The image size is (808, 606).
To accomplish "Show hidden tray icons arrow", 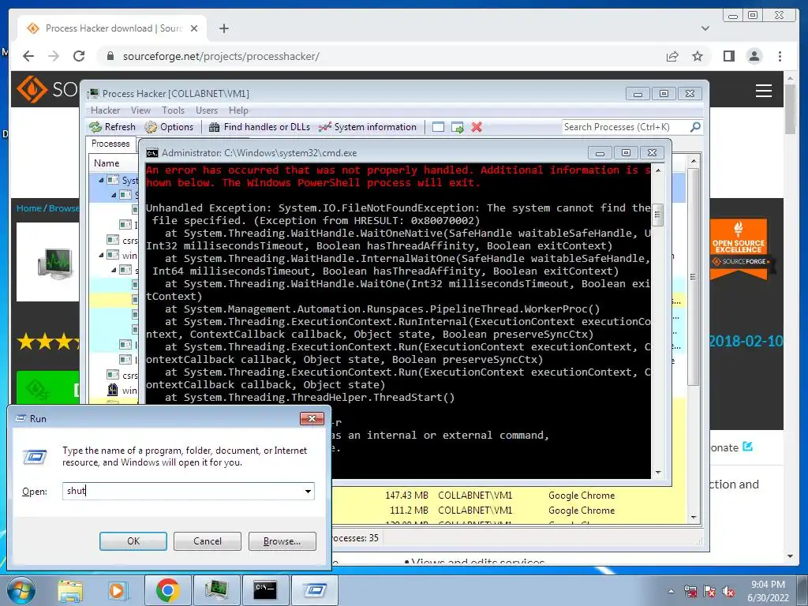I will tap(671, 591).
